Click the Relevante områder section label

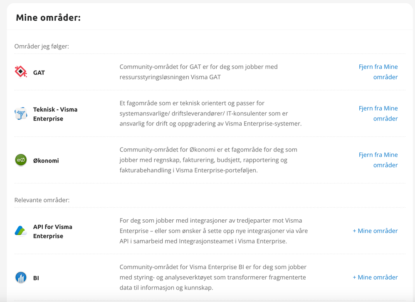pos(42,200)
